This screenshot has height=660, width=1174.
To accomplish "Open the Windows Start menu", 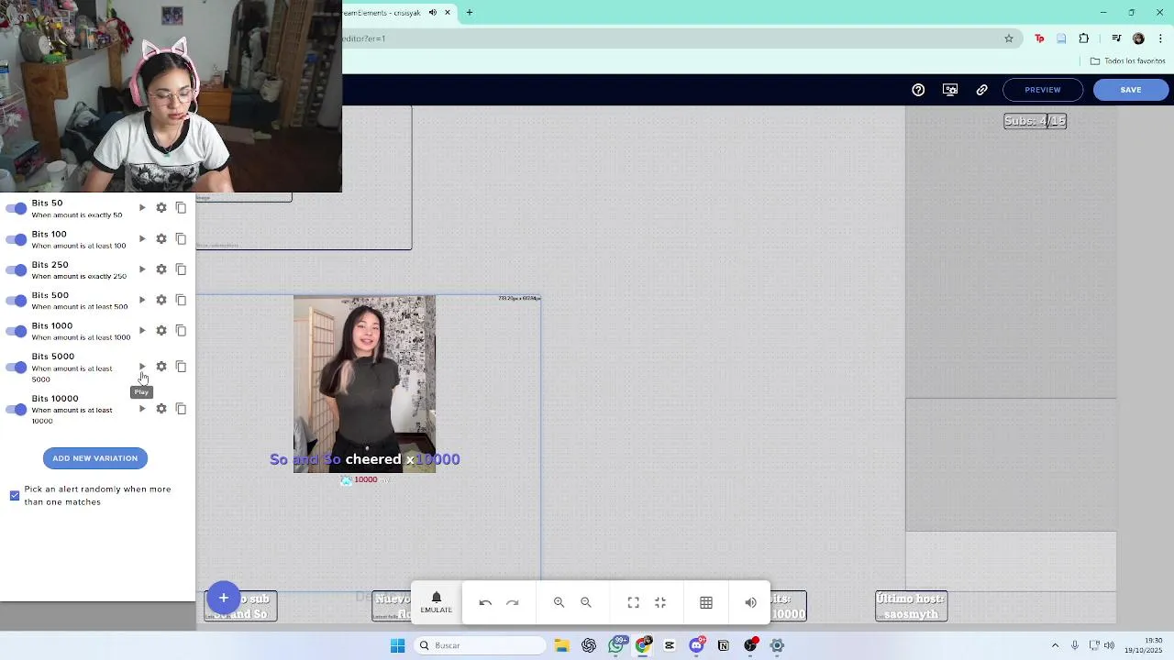I will 397,645.
